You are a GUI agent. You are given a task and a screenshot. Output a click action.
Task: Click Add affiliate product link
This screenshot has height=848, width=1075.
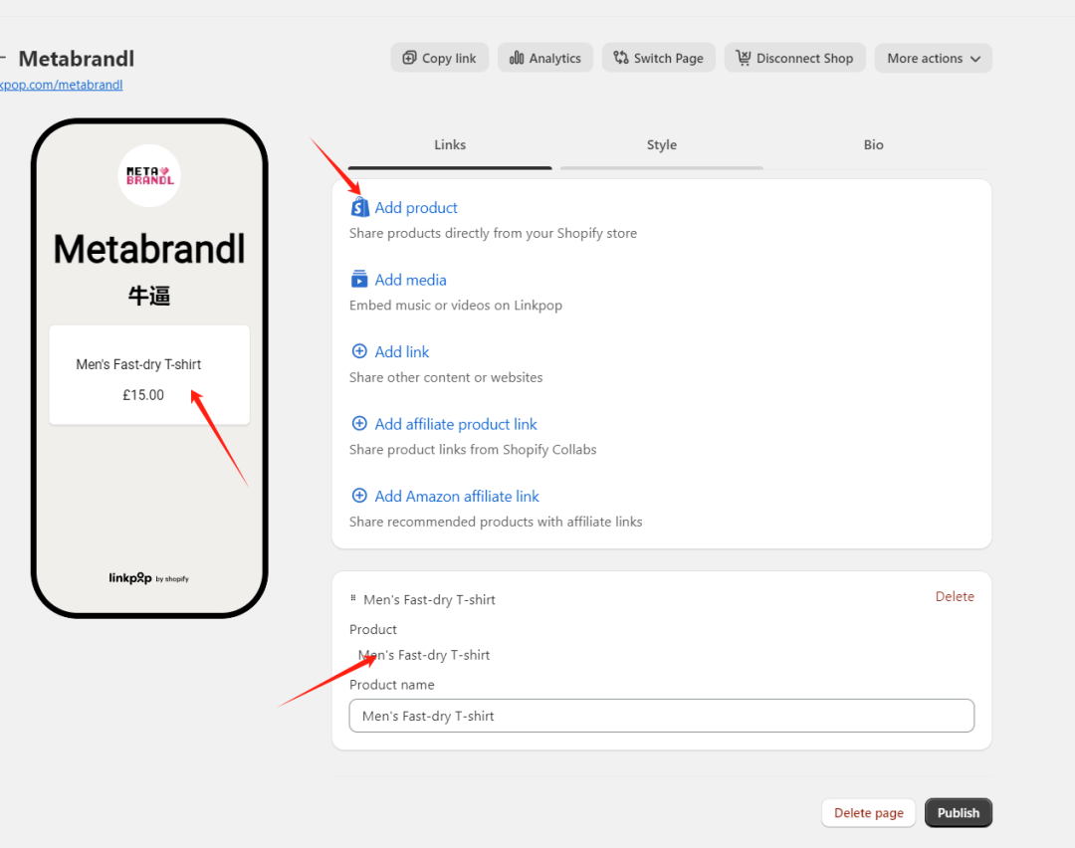[455, 424]
